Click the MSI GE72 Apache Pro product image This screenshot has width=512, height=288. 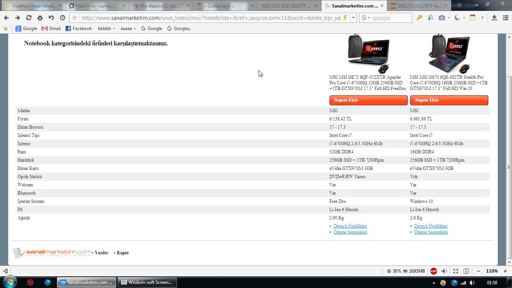368,54
